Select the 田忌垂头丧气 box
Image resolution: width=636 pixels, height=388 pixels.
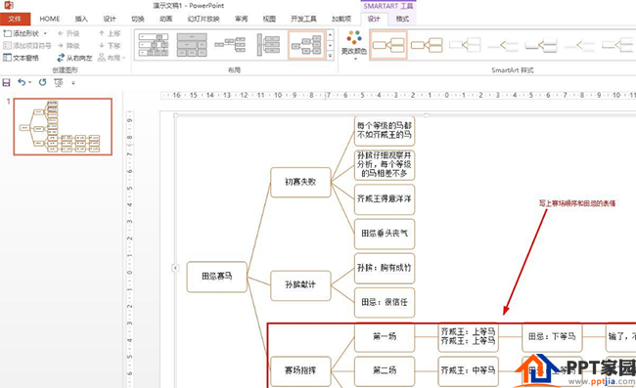385,234
